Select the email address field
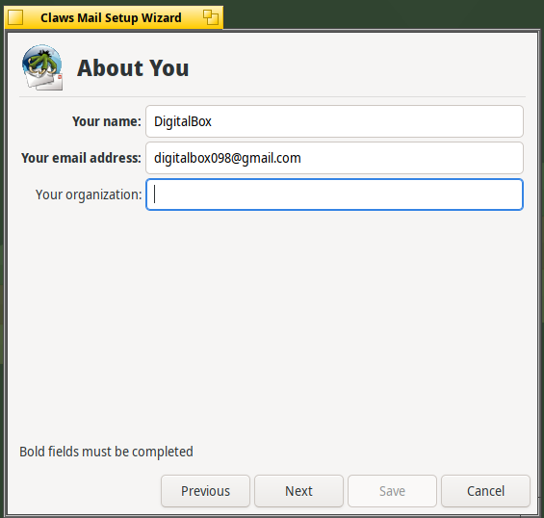This screenshot has height=518, width=544. (x=334, y=158)
